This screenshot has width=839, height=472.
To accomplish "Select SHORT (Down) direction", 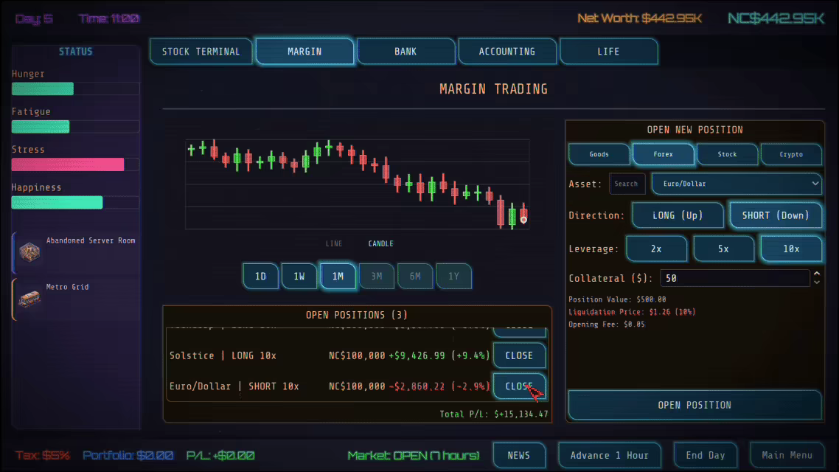I will click(776, 215).
